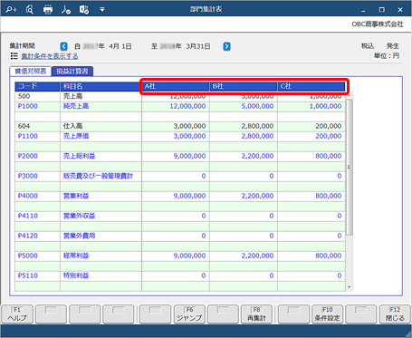Select the 売上総利益 row name

[101, 156]
